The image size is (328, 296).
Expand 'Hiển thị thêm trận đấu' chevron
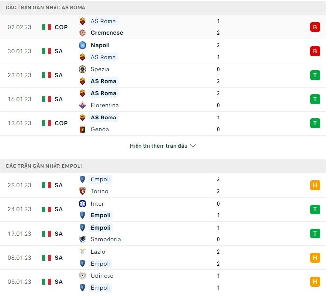click(x=193, y=146)
